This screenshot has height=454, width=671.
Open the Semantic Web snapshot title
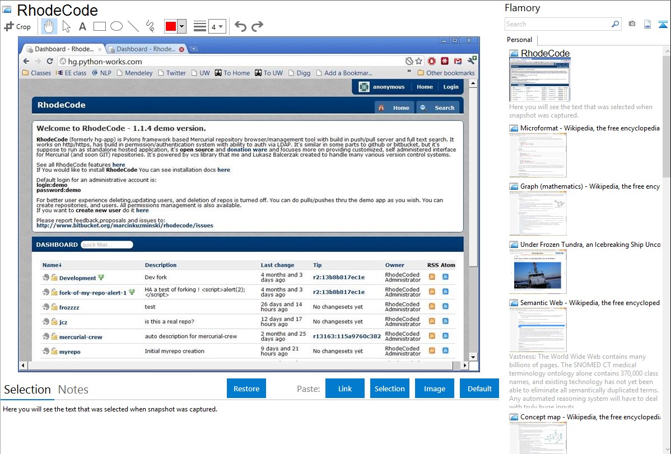[590, 303]
